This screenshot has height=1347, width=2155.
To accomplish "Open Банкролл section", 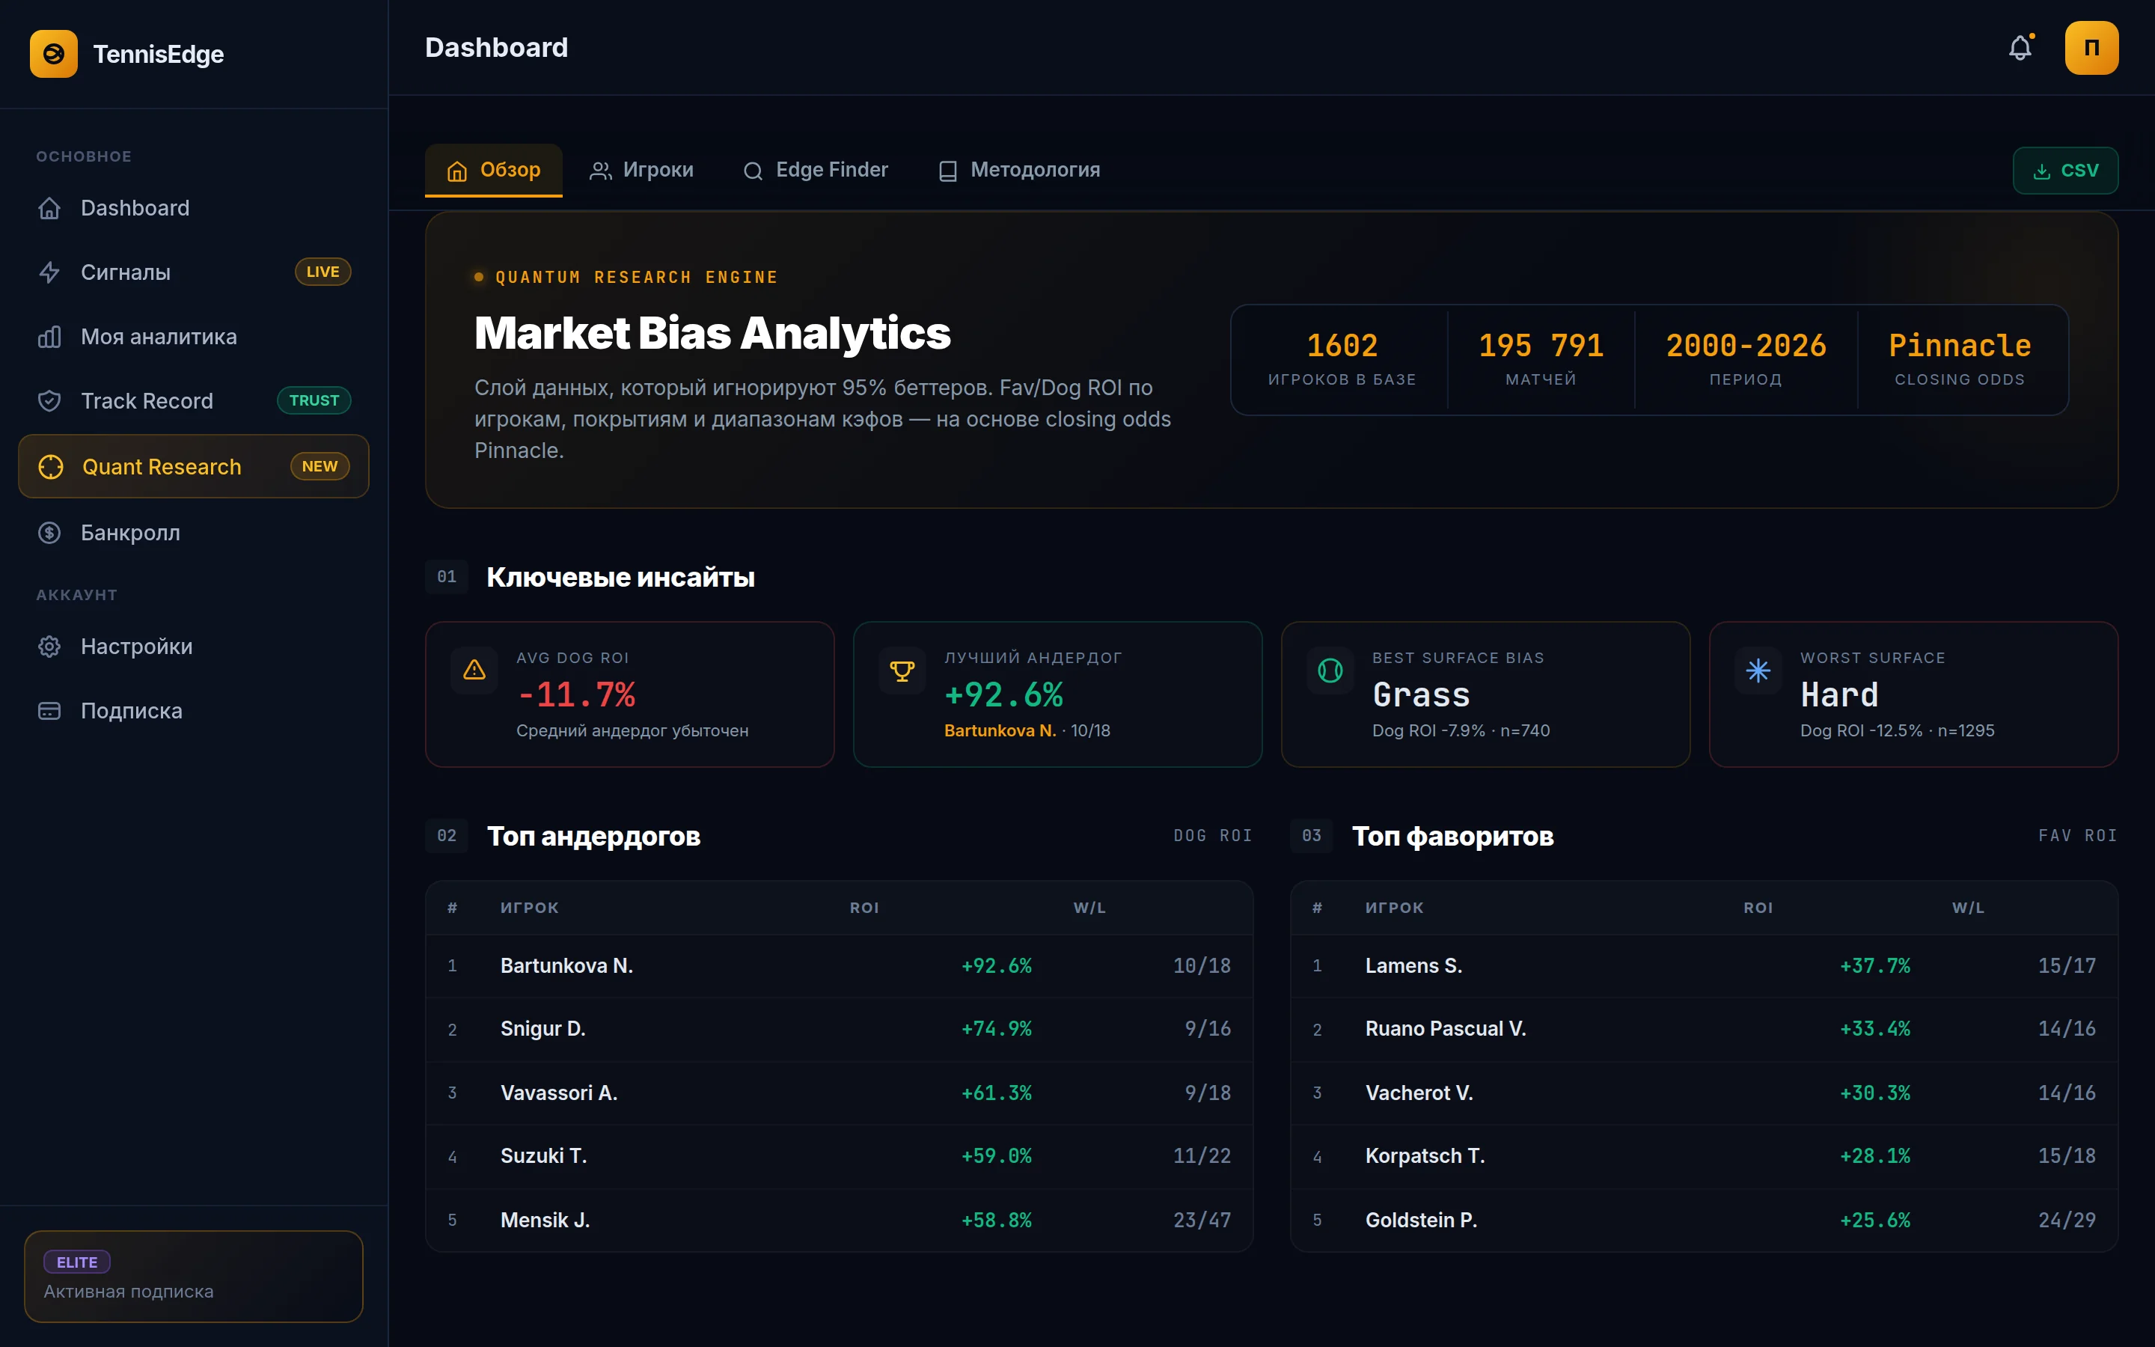I will click(x=194, y=533).
